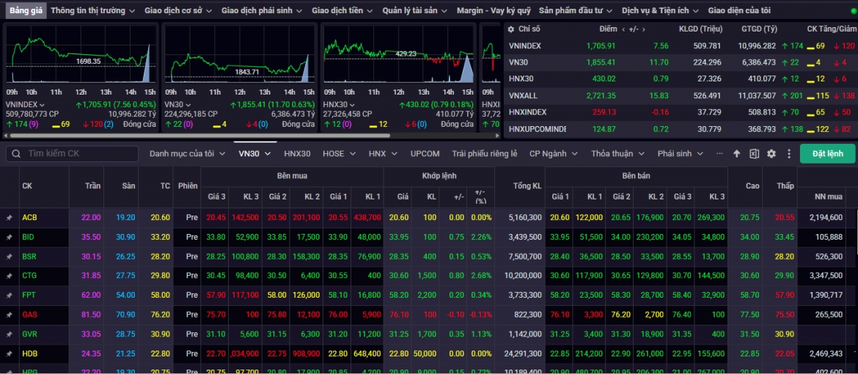The image size is (858, 374).
Task: Pin the ACB stock row
Action: point(9,218)
